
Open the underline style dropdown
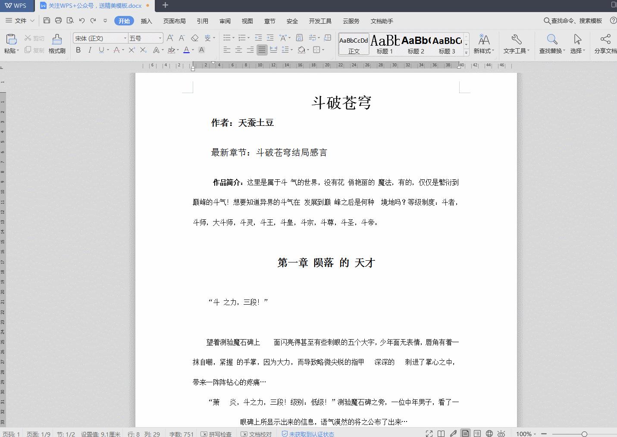[x=107, y=50]
